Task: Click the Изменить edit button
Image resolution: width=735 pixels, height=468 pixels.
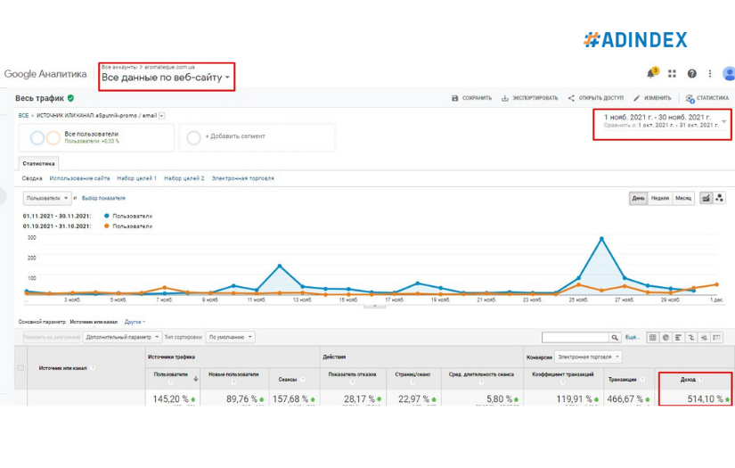Action: pyautogui.click(x=652, y=98)
